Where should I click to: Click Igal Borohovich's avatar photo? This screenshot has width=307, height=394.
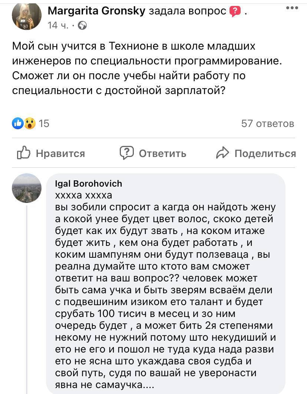[26, 188]
